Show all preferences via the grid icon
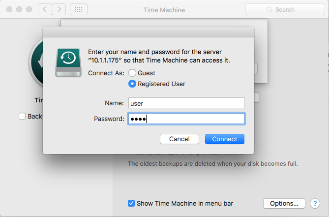The image size is (329, 217). [79, 9]
